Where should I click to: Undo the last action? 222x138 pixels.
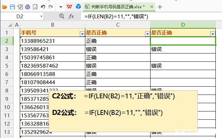(43, 7)
